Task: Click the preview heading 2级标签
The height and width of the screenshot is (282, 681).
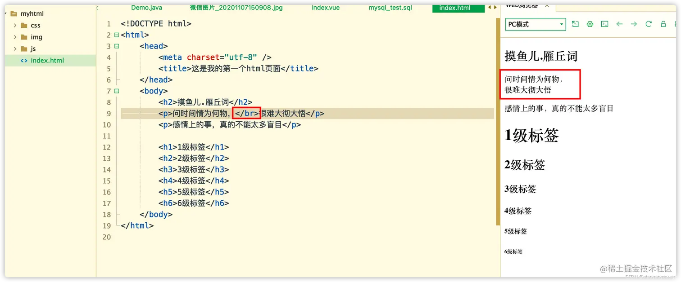Action: click(x=525, y=165)
